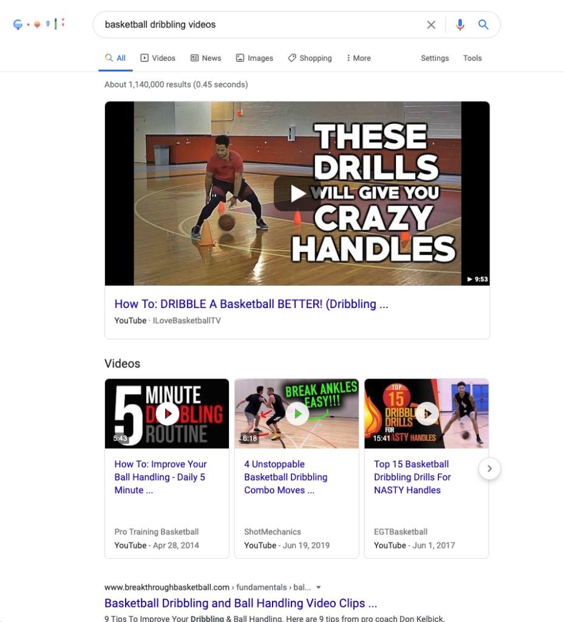Click the Google doodle logo

(x=38, y=24)
